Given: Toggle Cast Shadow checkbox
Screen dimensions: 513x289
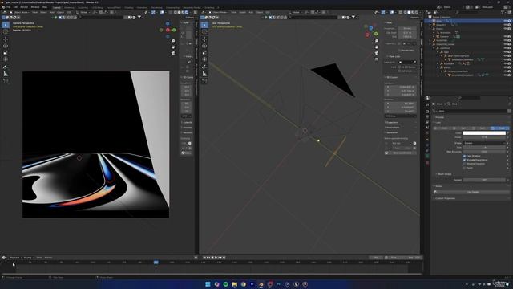Looking at the screenshot, I should coord(465,156).
